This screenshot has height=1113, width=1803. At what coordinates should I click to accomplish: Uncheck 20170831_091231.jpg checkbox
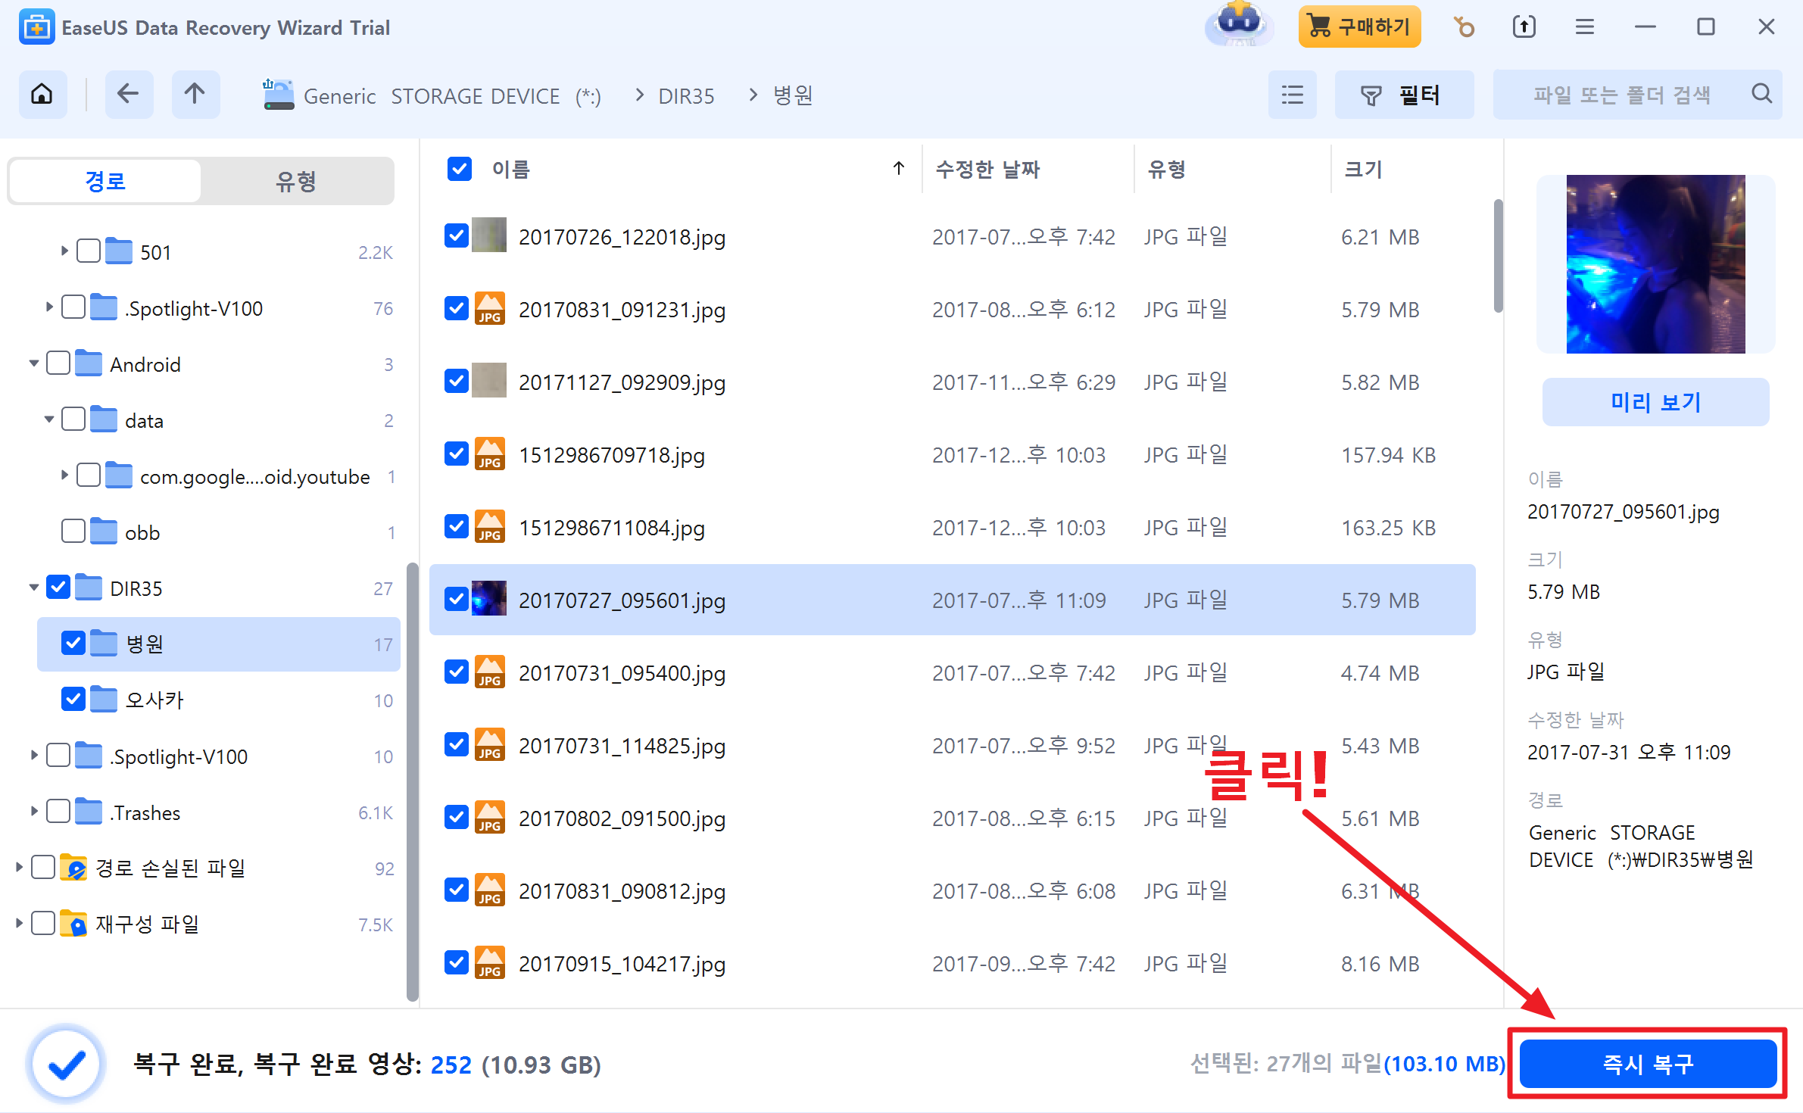pyautogui.click(x=456, y=309)
